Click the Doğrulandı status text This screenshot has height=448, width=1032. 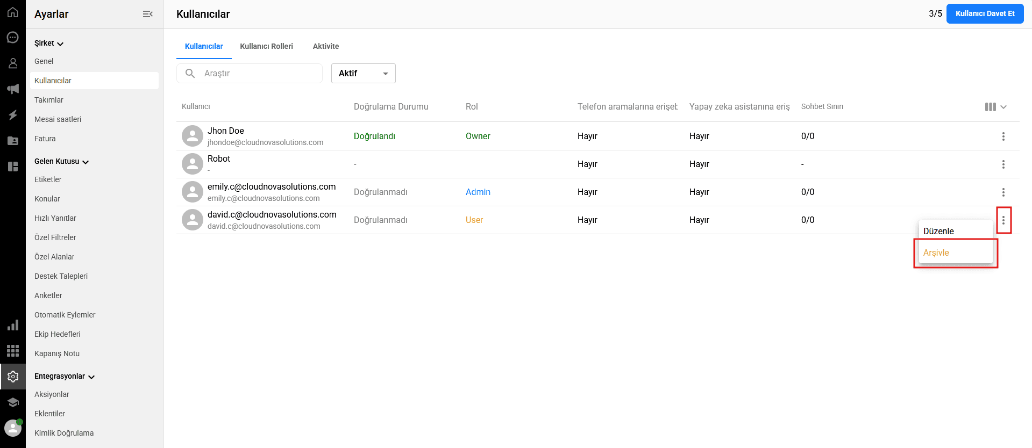374,136
